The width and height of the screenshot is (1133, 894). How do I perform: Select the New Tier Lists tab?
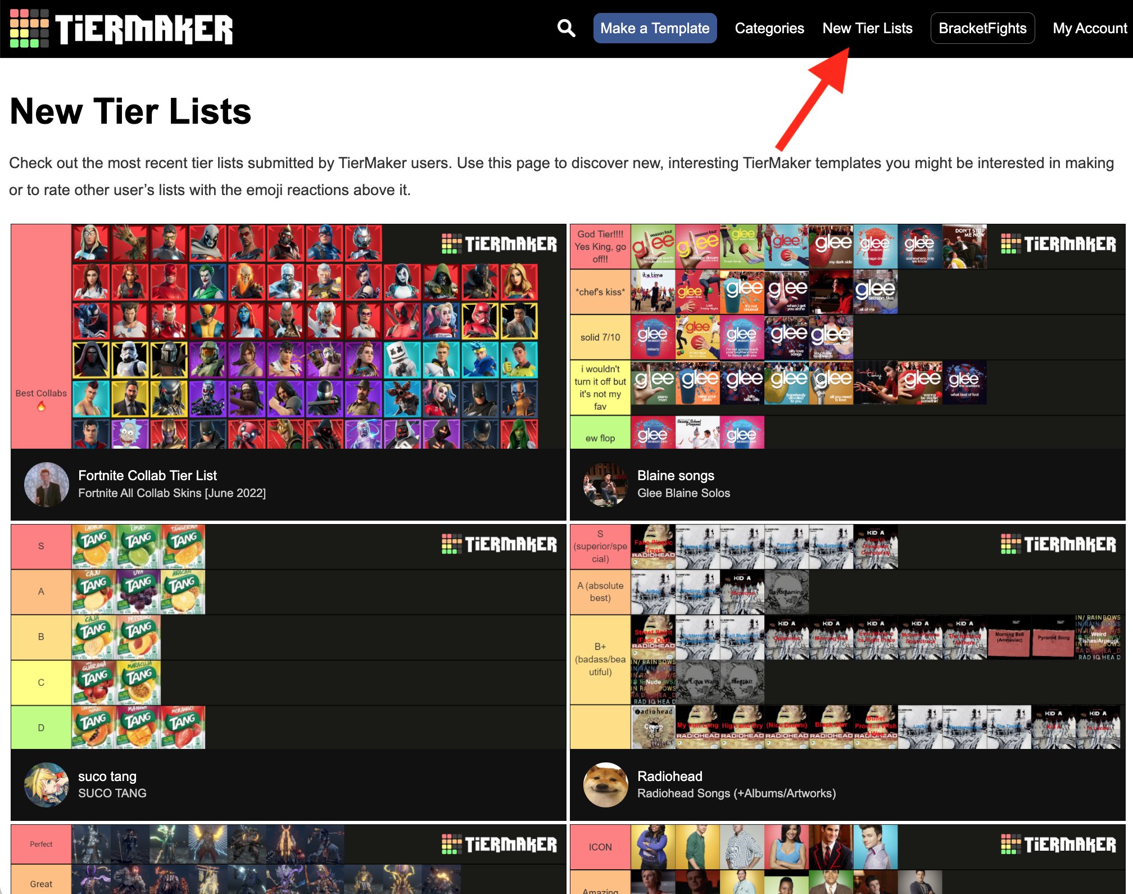pos(867,29)
